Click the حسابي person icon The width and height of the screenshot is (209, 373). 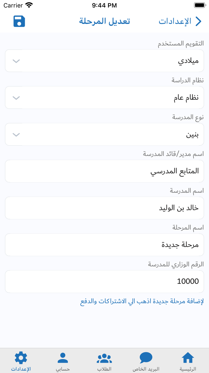pyautogui.click(x=62, y=357)
